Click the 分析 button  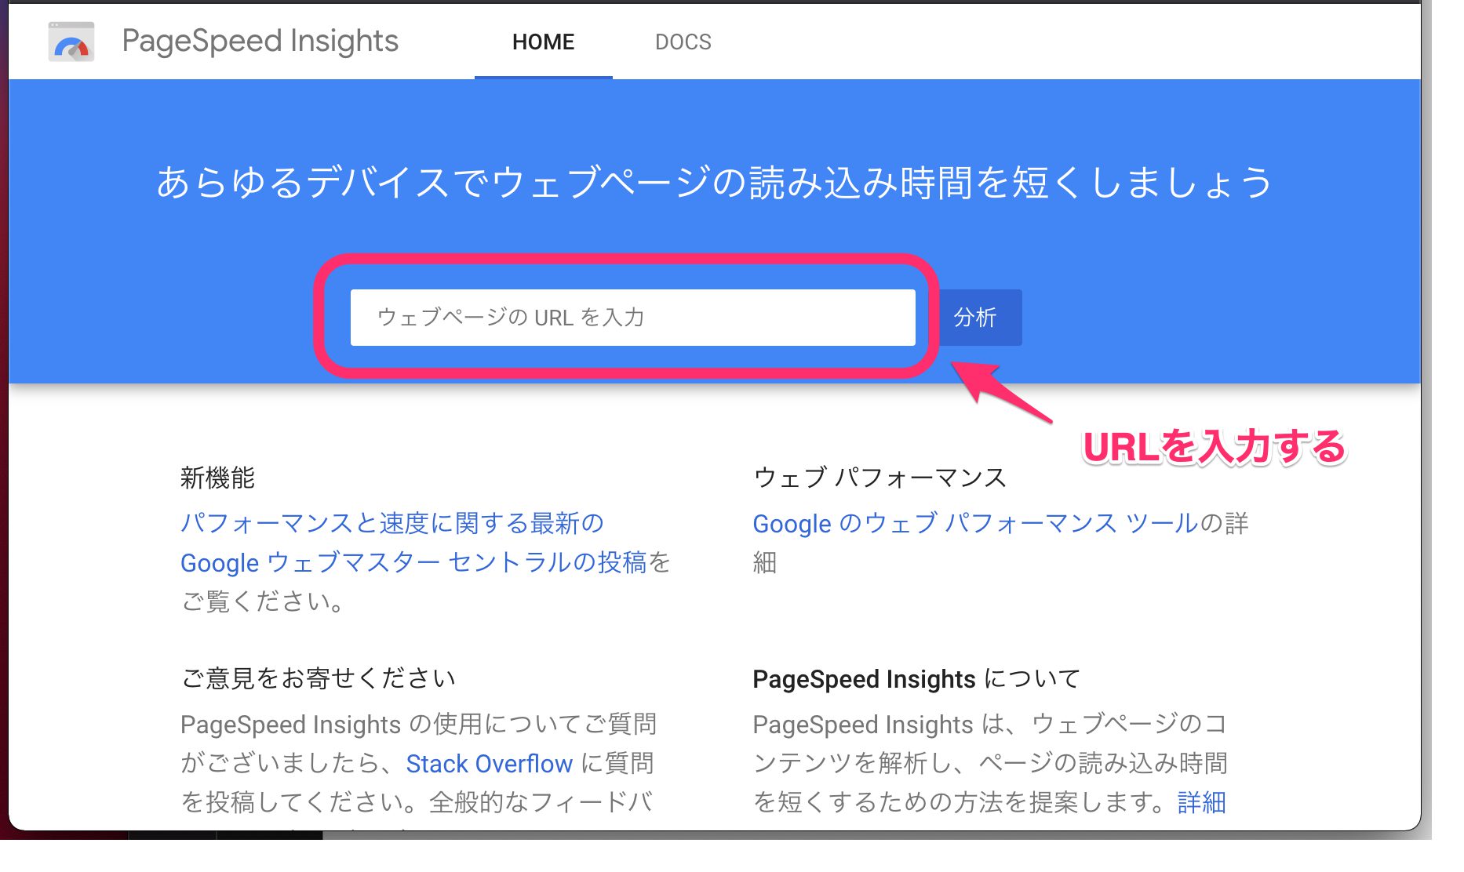[x=974, y=318]
